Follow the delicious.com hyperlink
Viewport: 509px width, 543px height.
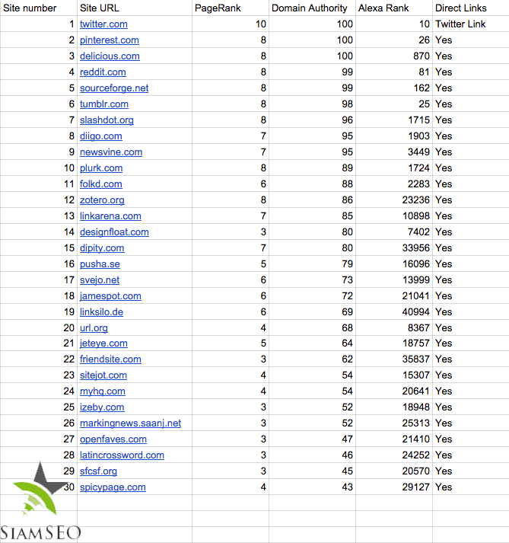click(x=110, y=56)
